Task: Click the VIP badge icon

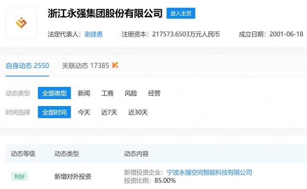Action: pyautogui.click(x=115, y=65)
